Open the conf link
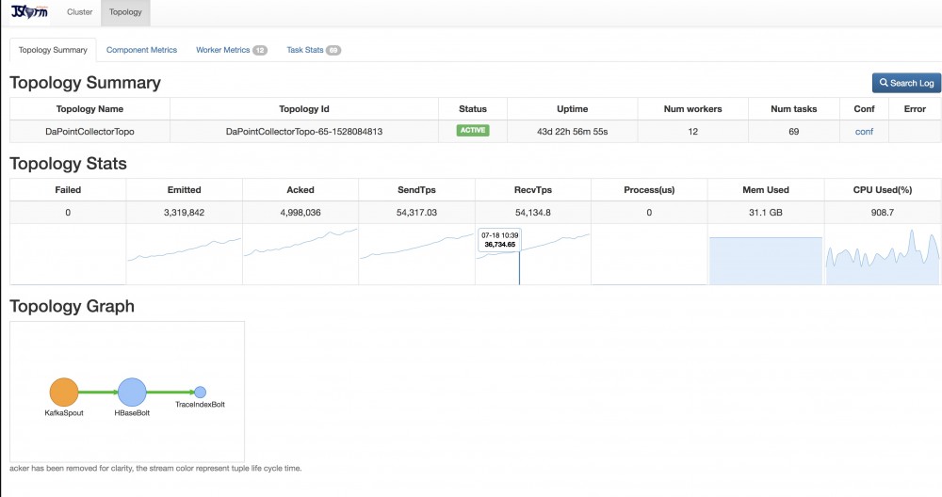This screenshot has height=497, width=942. point(864,132)
